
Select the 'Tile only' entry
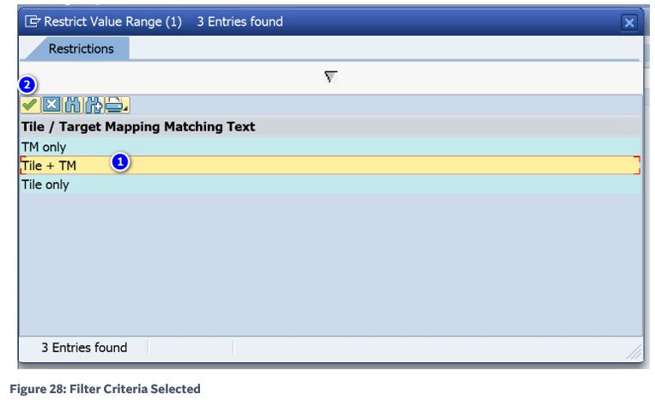pyautogui.click(x=45, y=185)
